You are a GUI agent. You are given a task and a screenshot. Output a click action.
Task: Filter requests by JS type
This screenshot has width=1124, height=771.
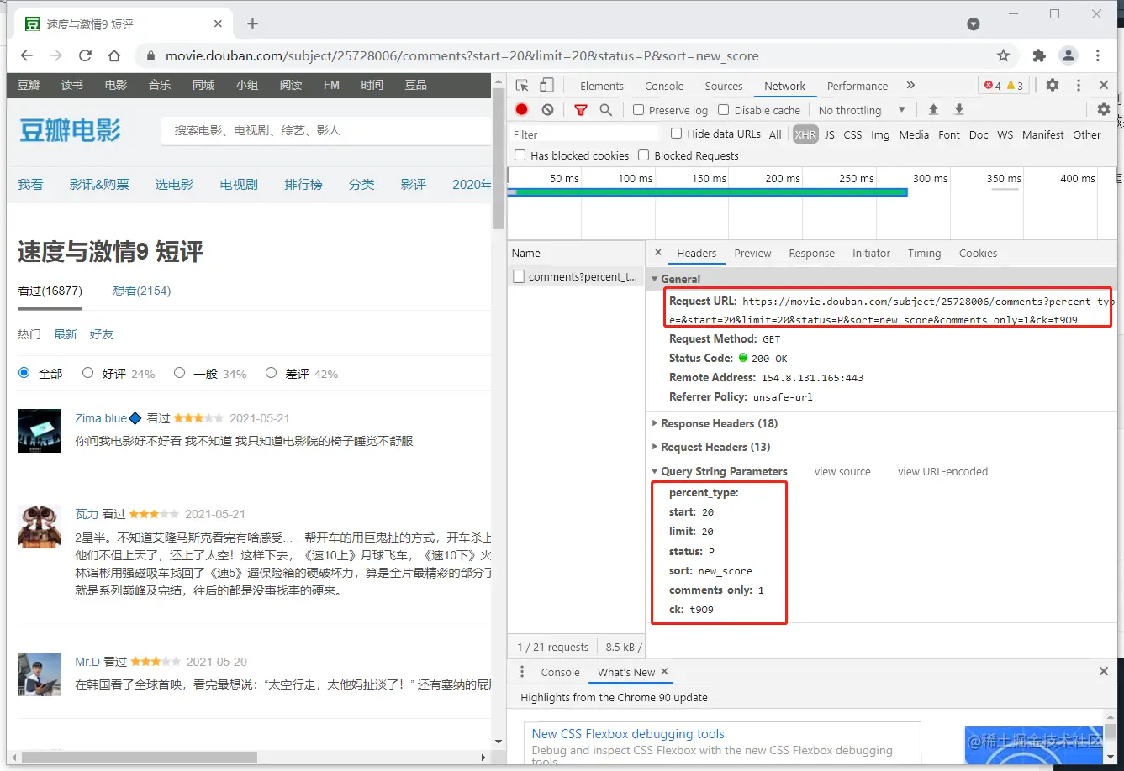830,134
